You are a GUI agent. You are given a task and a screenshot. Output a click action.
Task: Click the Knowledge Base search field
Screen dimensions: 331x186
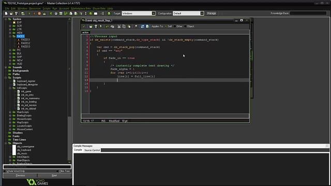[308, 13]
